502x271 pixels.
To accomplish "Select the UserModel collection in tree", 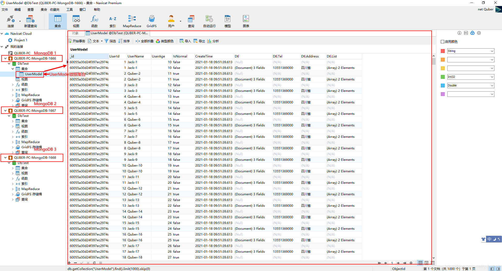I will [x=33, y=74].
